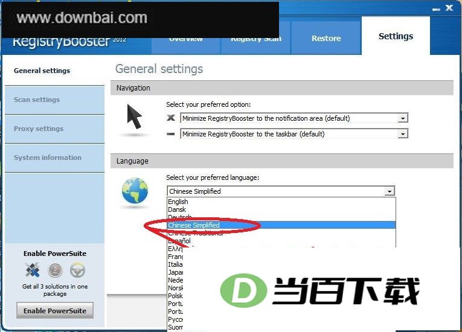The width and height of the screenshot is (462, 332).
Task: Minimize the RegistryBooster window
Action: (x=436, y=10)
